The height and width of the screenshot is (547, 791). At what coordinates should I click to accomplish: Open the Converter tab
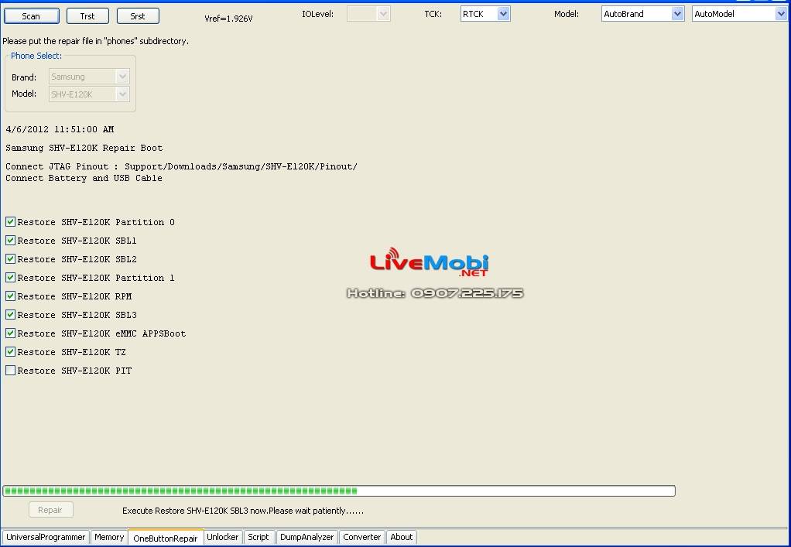361,538
